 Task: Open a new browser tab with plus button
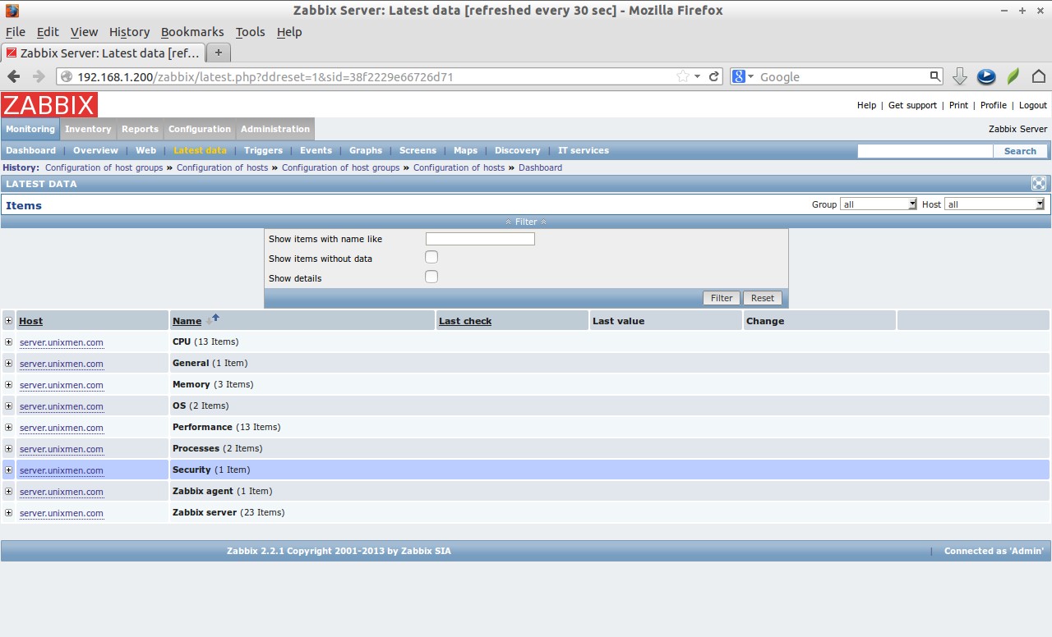click(218, 53)
